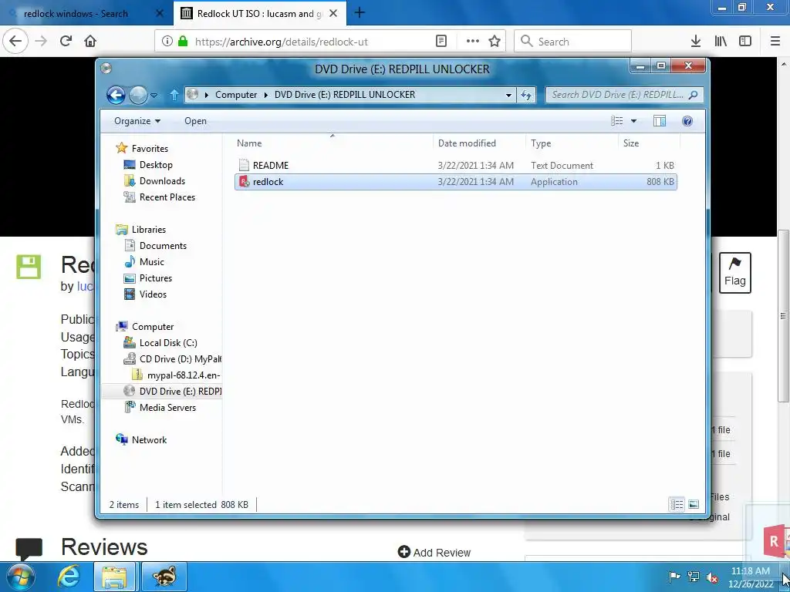Open CD Drive (D:) MyPal
The height and width of the screenshot is (592, 790).
(180, 359)
